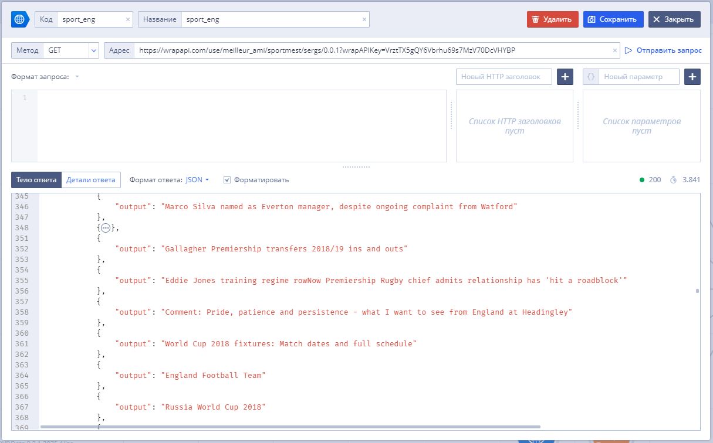Click into the Новый HTTP заголовок field

504,77
